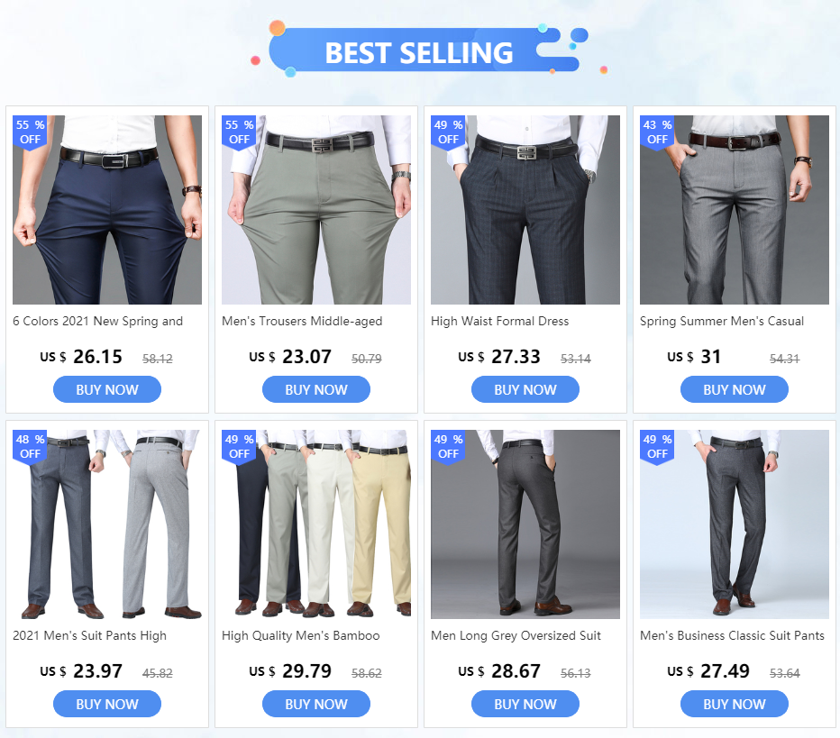Viewport: 840px width, 738px height.
Task: Select the US $27.33 price on formal dress pants
Action: [x=499, y=357]
